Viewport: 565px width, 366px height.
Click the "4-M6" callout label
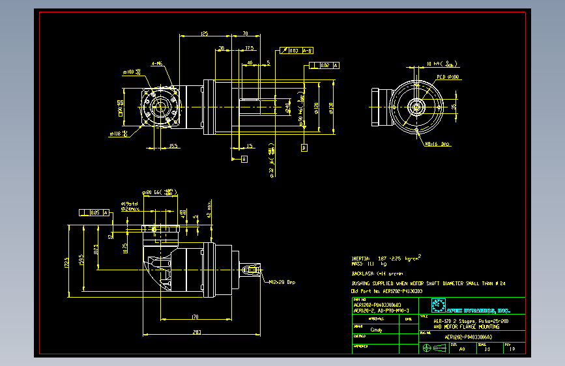[x=157, y=63]
